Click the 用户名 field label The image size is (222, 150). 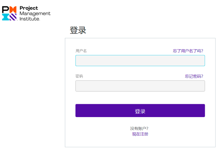[x=81, y=51]
